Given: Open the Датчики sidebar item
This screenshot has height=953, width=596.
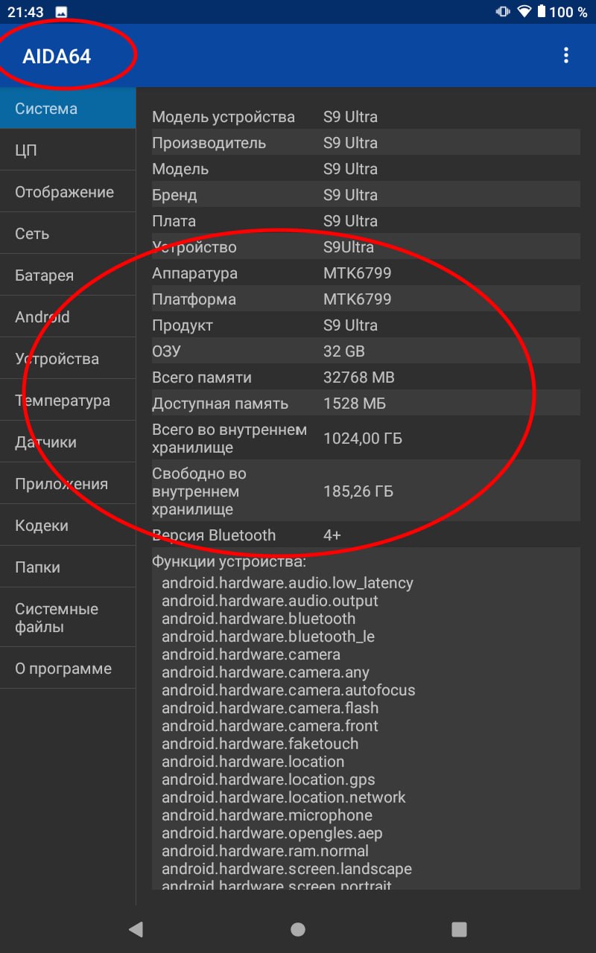Looking at the screenshot, I should (x=68, y=442).
